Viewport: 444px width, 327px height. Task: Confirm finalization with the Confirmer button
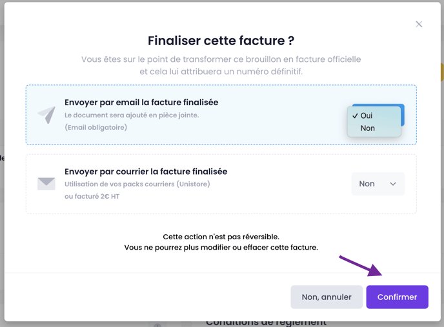[397, 297]
